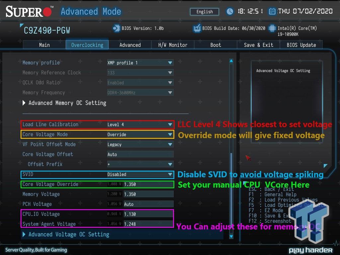Click the BIOS Build Date icon
Screen dimensions: 340x255
click(x=197, y=29)
